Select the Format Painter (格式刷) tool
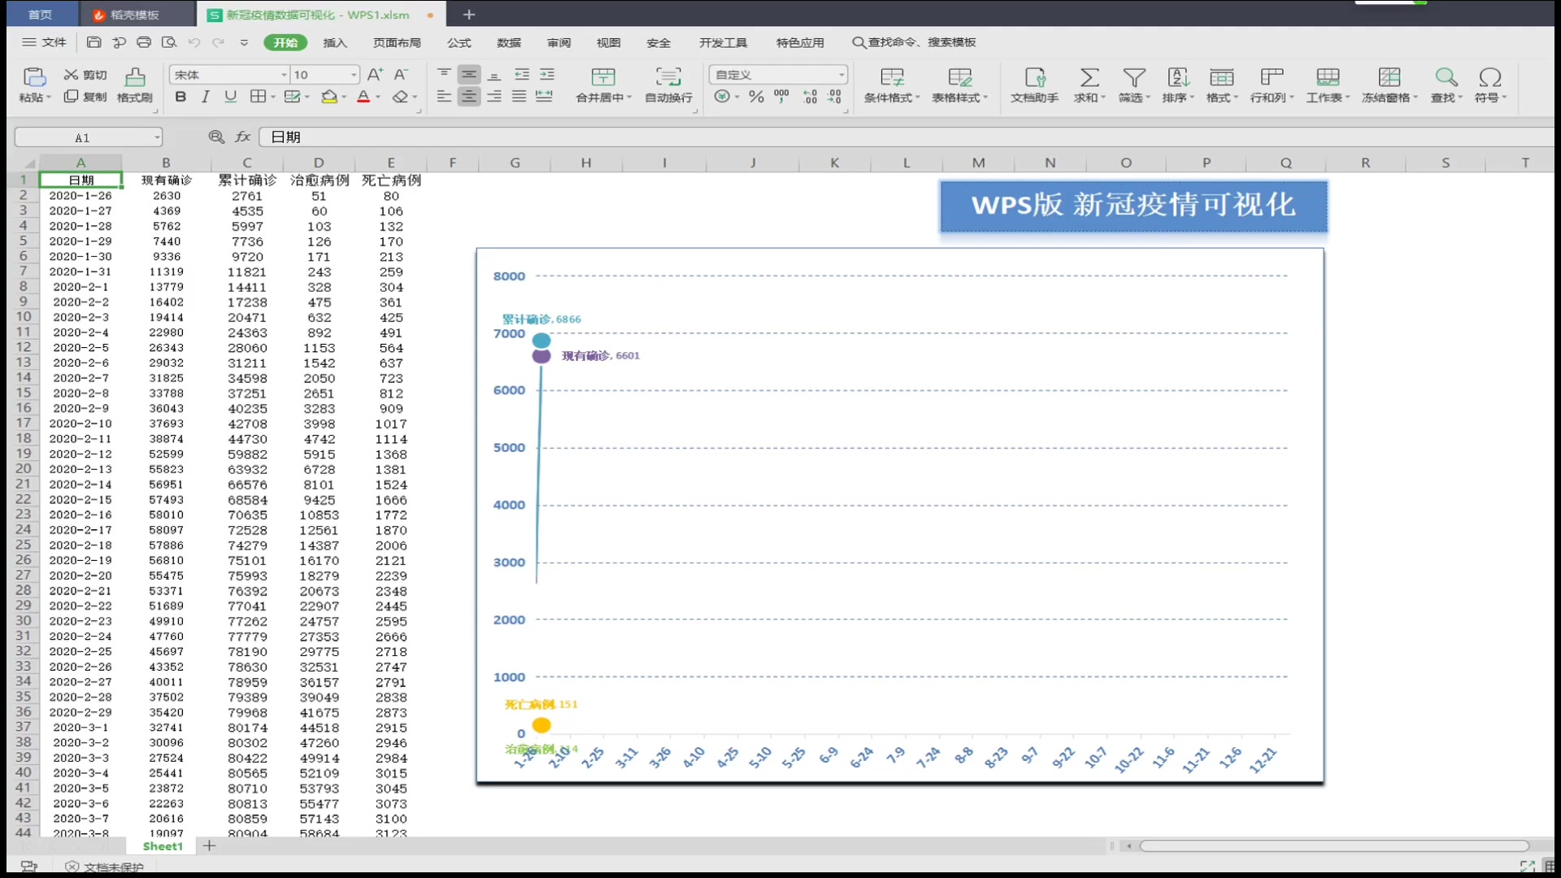The image size is (1561, 878). 135,85
